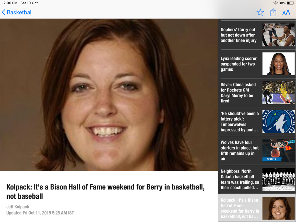Tap the Wi-Fi status icon
The height and width of the screenshot is (222, 296).
tap(275, 3)
